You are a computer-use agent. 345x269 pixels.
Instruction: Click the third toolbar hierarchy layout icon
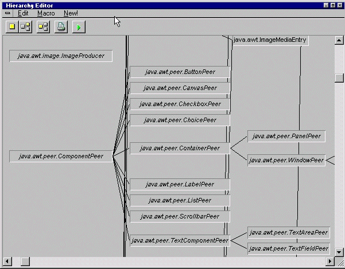tap(43, 26)
